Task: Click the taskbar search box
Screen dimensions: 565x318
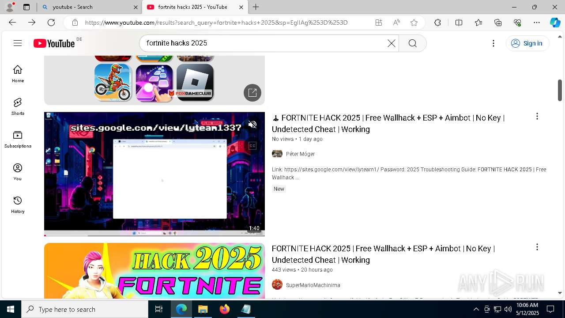Action: [85, 309]
